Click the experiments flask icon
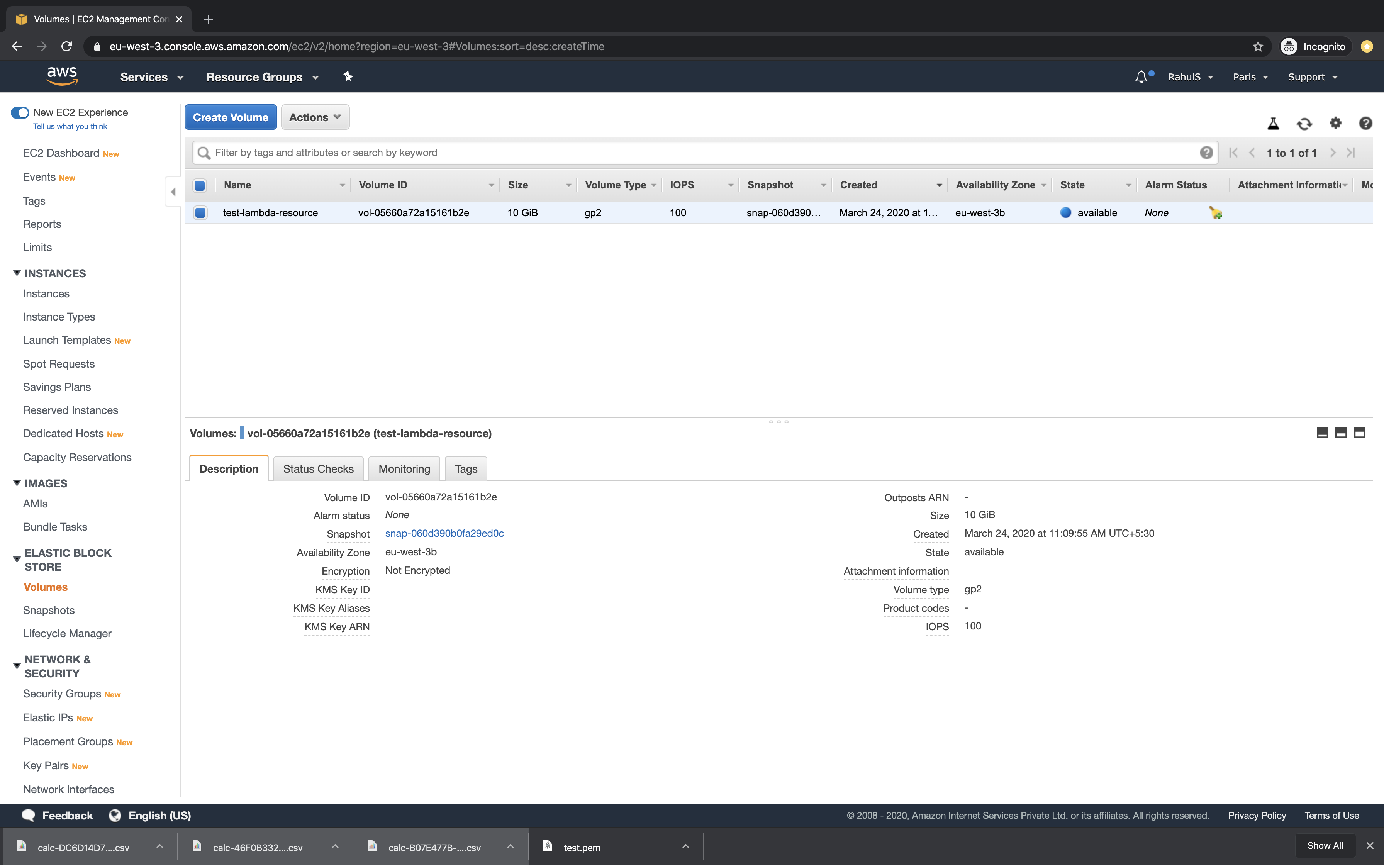The image size is (1384, 865). coord(1273,123)
